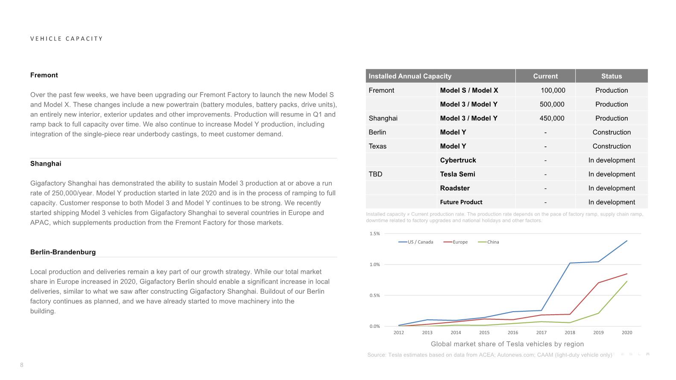
Task: Click the 2020 x-axis label
Action: point(627,333)
